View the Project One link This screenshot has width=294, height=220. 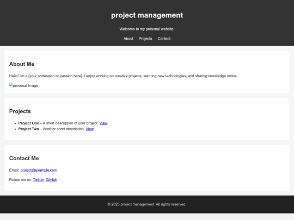pos(103,123)
